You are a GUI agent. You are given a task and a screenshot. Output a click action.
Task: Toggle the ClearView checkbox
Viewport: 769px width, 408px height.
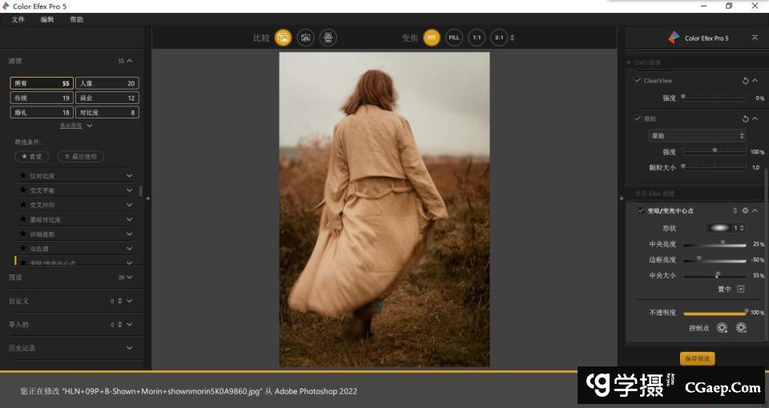[x=638, y=81]
